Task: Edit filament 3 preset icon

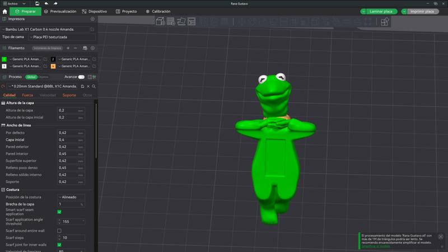Action: (x=45, y=66)
